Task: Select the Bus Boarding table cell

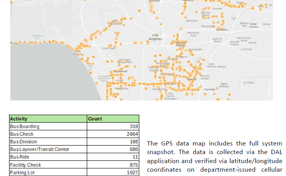Action: pos(25,126)
